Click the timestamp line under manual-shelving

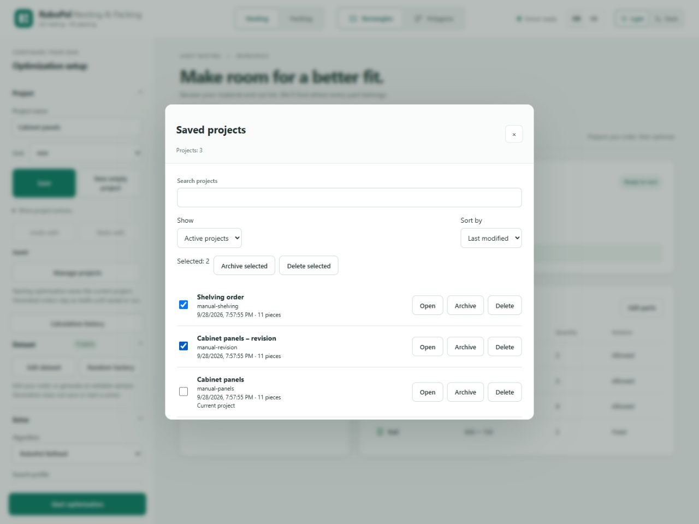(239, 315)
